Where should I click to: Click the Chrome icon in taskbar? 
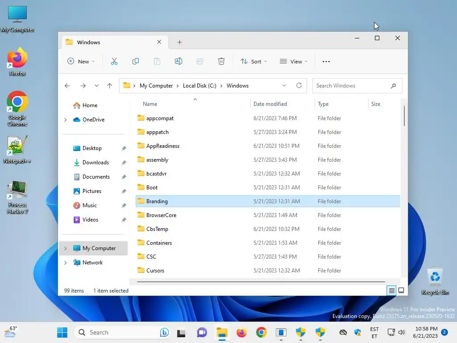coord(261,332)
